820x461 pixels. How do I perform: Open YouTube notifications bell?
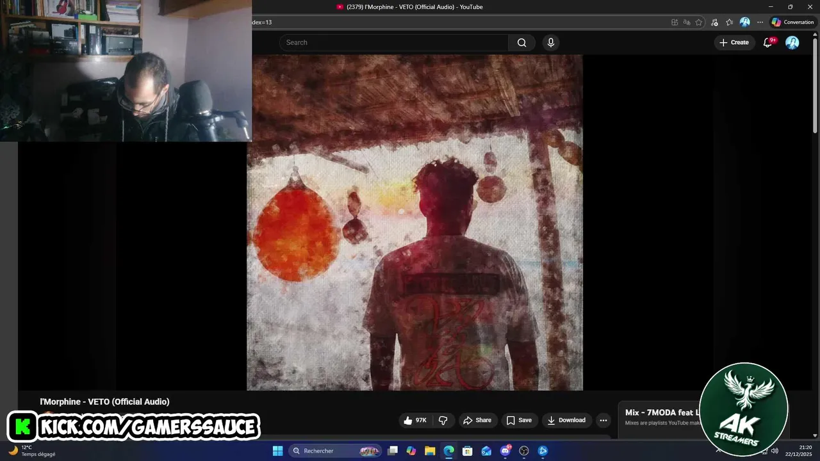(767, 42)
